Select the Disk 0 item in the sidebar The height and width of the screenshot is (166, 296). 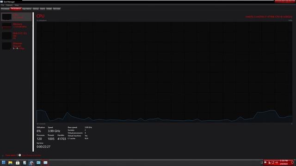coord(17,36)
